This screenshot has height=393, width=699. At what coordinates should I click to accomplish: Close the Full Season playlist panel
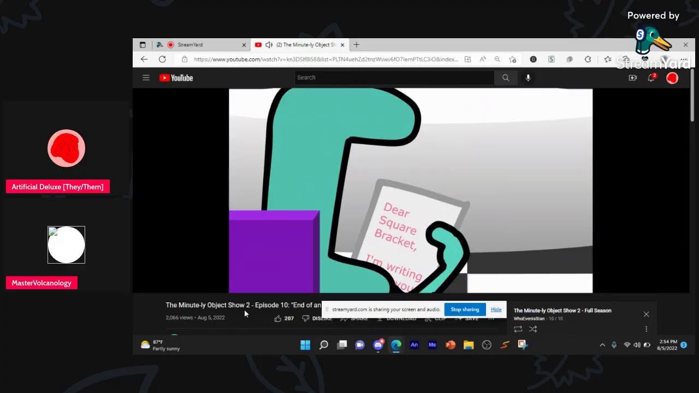(646, 314)
